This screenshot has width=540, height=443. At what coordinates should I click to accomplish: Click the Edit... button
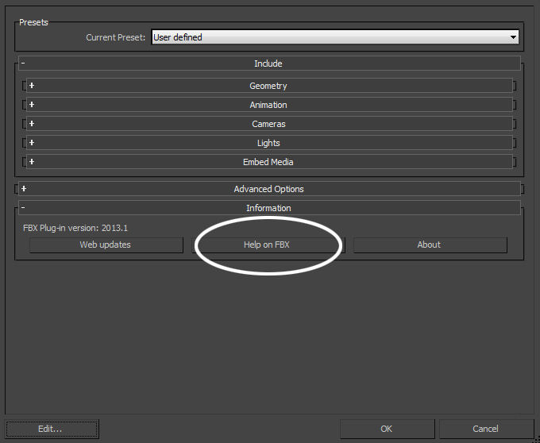pyautogui.click(x=51, y=429)
